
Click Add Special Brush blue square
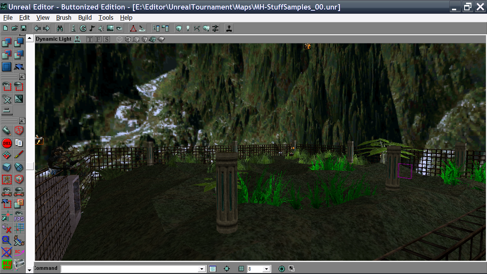(6, 67)
